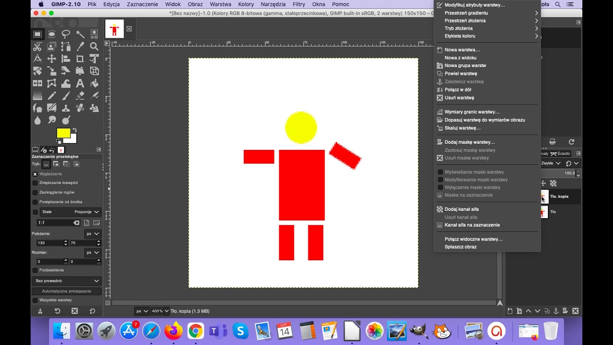The image size is (613, 345).
Task: Open the Bez prowadnic guides dropdown
Action: click(67, 281)
